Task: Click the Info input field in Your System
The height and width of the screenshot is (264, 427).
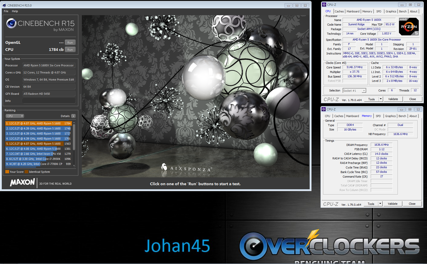Action: (x=49, y=101)
